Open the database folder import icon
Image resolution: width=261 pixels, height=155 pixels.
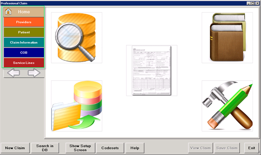[x=76, y=106]
